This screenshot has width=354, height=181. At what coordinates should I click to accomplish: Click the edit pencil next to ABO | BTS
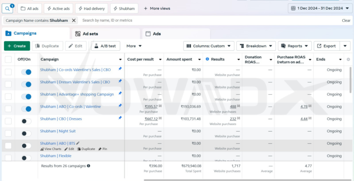78,143
